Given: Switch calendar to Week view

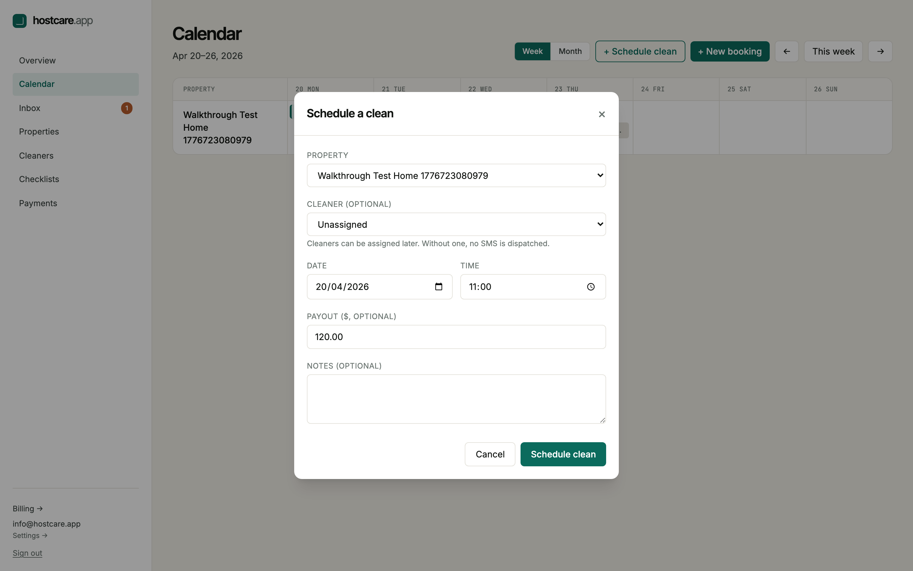Looking at the screenshot, I should coord(532,51).
